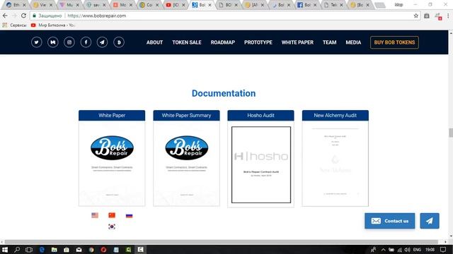This screenshot has height=254, width=453.
Task: Open Windows taskbar search
Action: click(17, 249)
